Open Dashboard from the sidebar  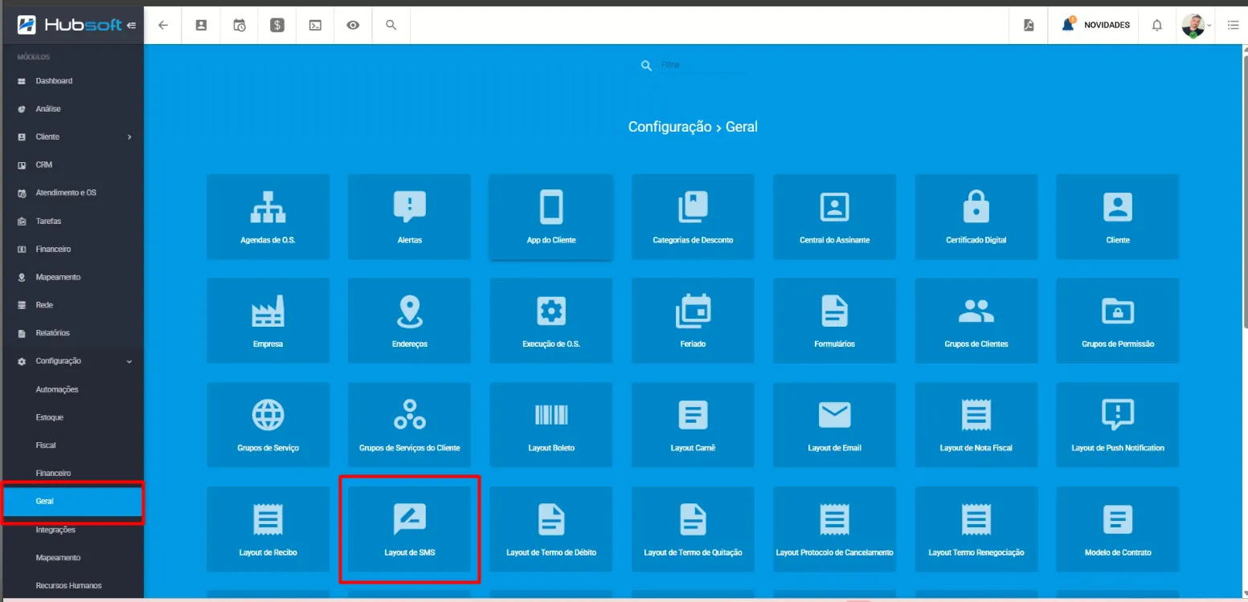tap(54, 81)
